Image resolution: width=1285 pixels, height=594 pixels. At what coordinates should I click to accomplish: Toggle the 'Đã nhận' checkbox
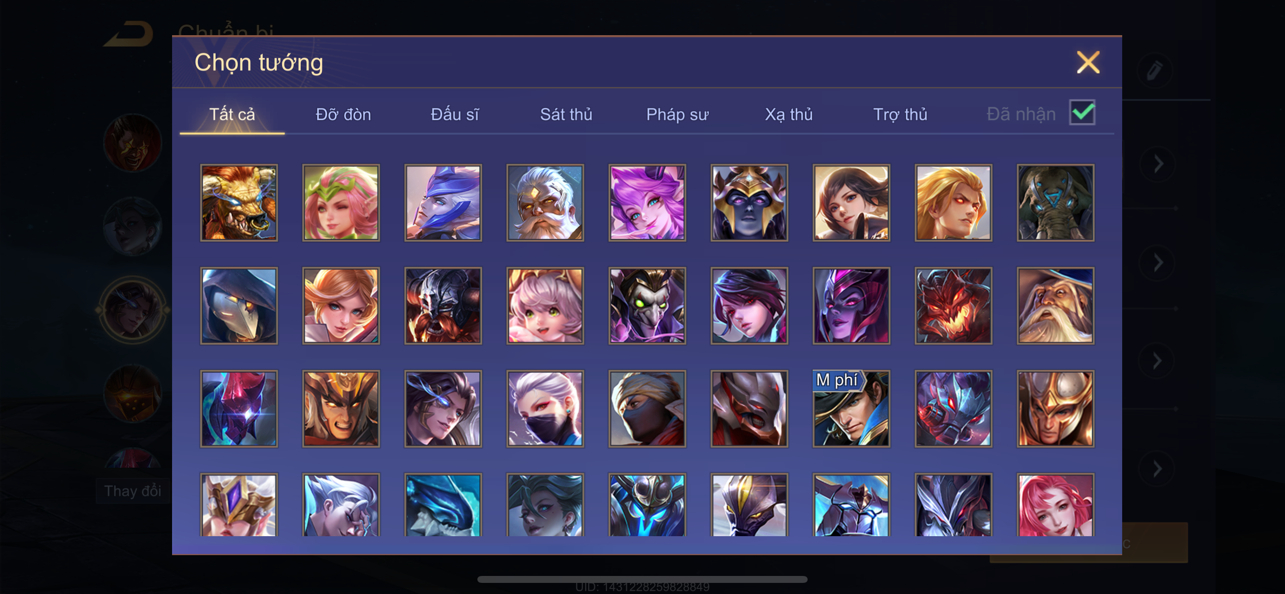[x=1081, y=112]
